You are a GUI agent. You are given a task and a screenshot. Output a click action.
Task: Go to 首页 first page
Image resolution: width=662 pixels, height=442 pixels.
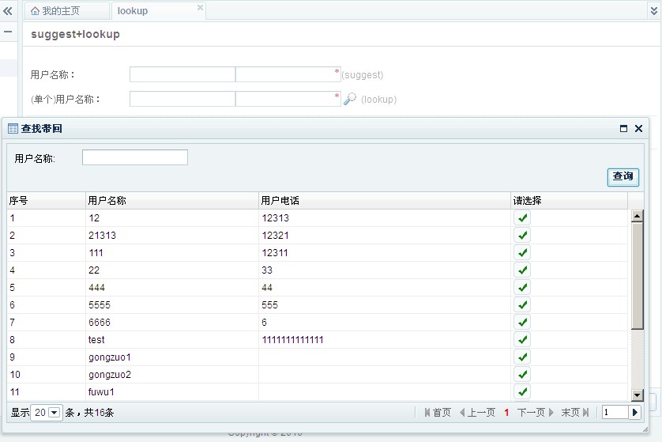point(438,412)
